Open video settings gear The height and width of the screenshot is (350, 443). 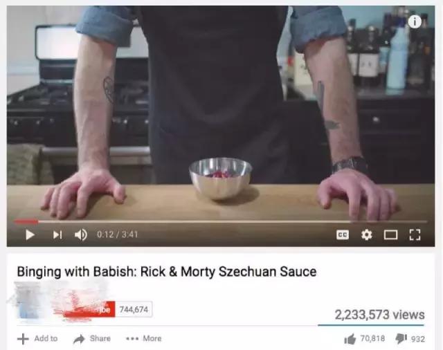(366, 235)
